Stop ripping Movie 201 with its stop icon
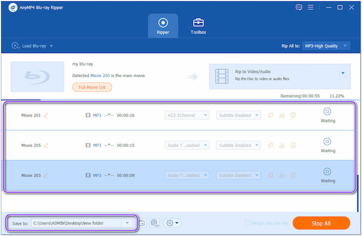 point(327,112)
